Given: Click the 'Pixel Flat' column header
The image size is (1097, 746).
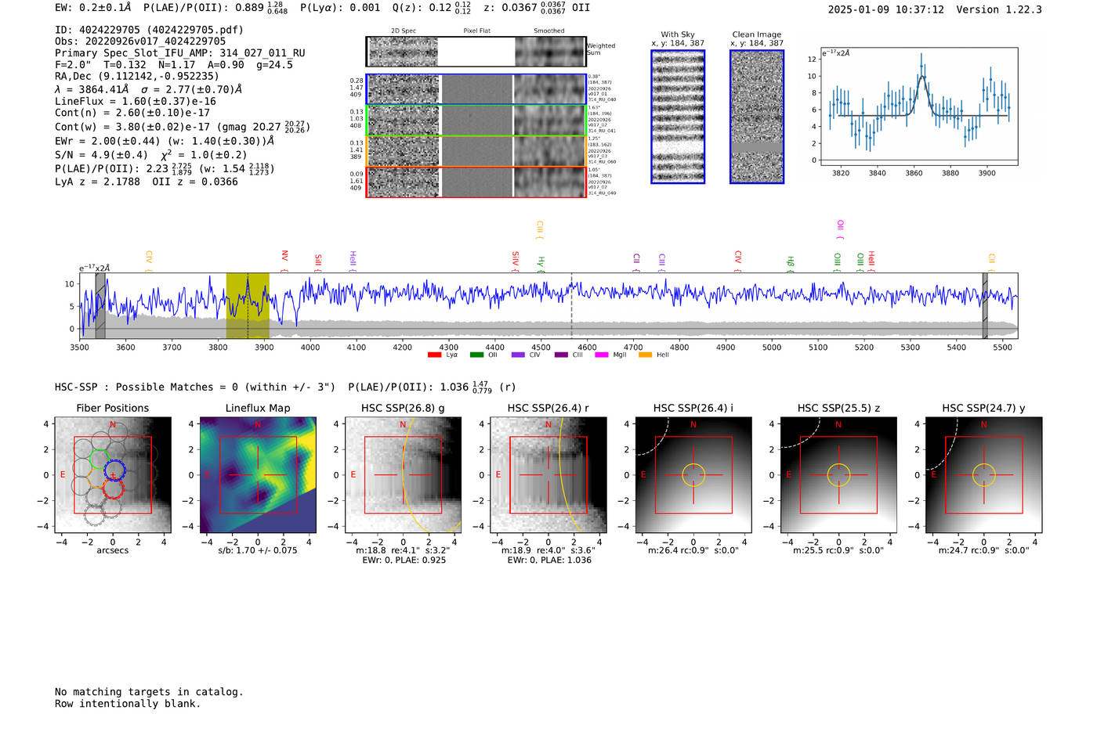Looking at the screenshot, I should [476, 31].
